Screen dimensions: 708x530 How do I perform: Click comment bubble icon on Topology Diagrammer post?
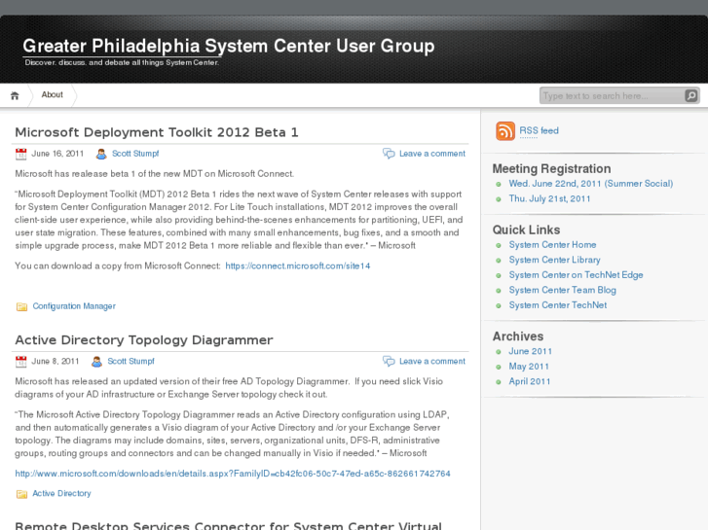click(389, 361)
